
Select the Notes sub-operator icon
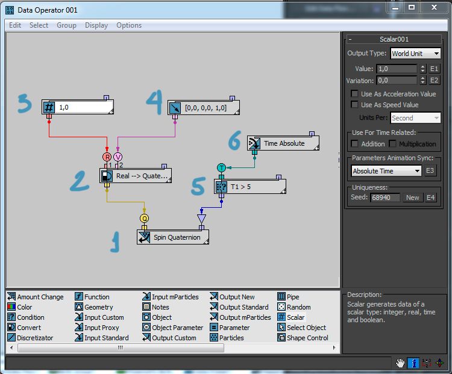pos(146,307)
